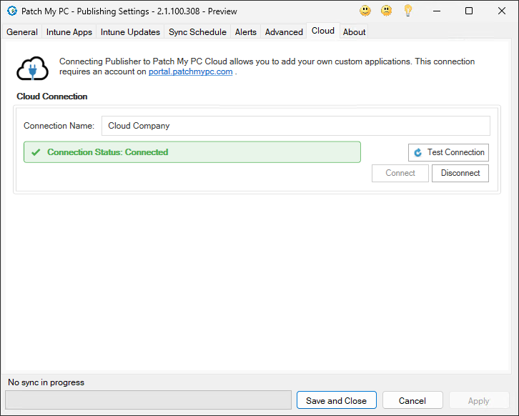This screenshot has width=519, height=416.
Task: Click Save and Close
Action: tap(336, 401)
